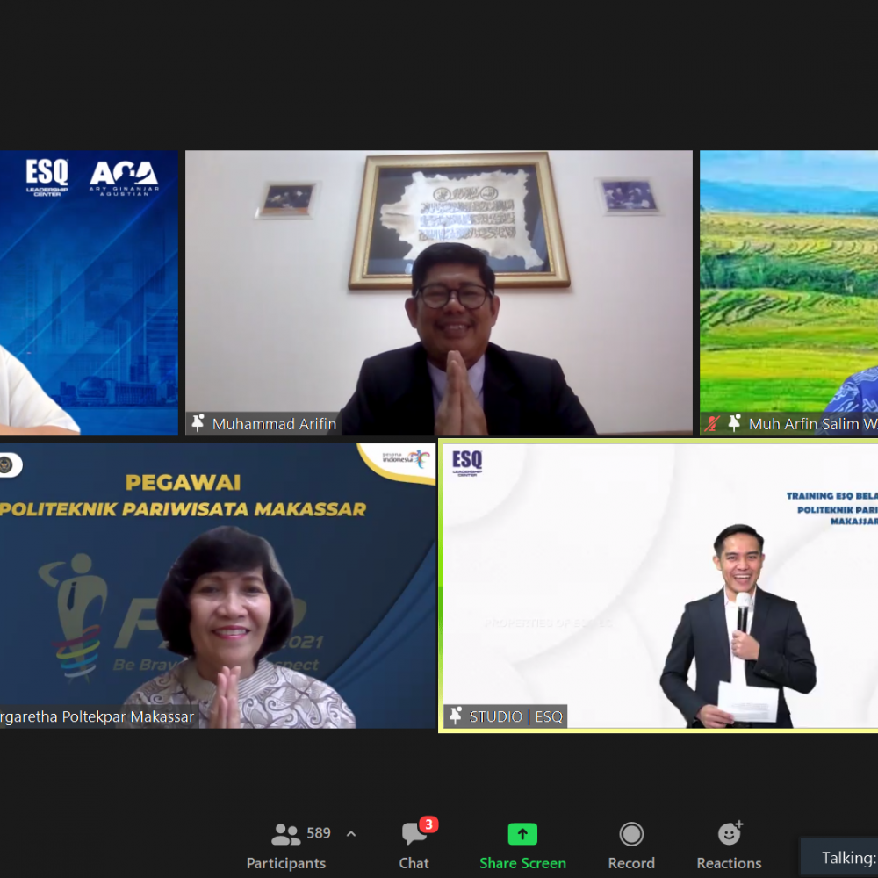This screenshot has width=878, height=878.
Task: Click the green Share Screen icon
Action: (522, 834)
